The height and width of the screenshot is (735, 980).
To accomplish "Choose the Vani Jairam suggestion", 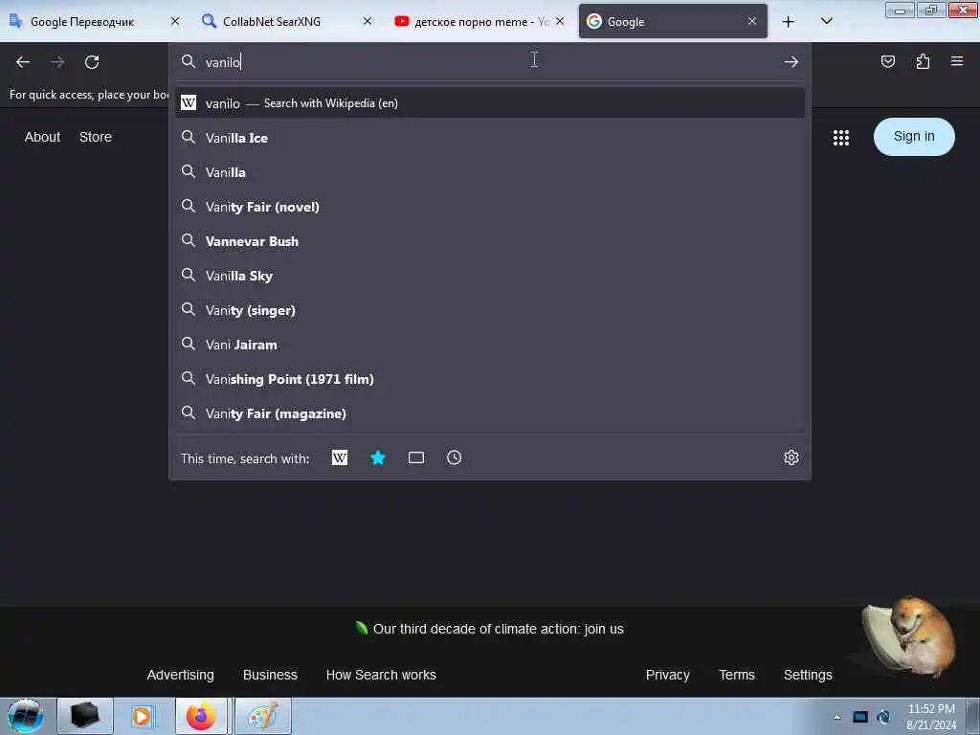I will point(490,345).
